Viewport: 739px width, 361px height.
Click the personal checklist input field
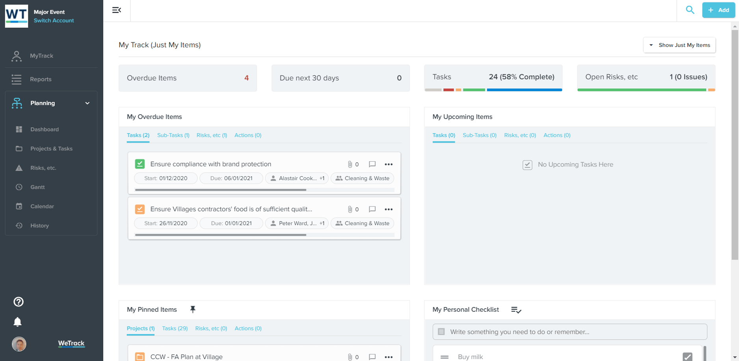(570, 331)
